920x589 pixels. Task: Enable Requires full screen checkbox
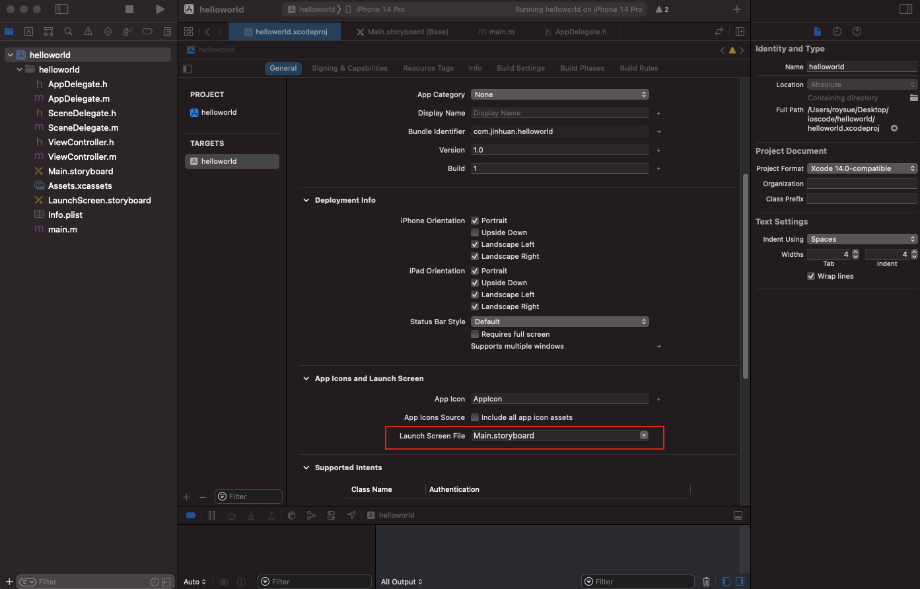tap(474, 334)
